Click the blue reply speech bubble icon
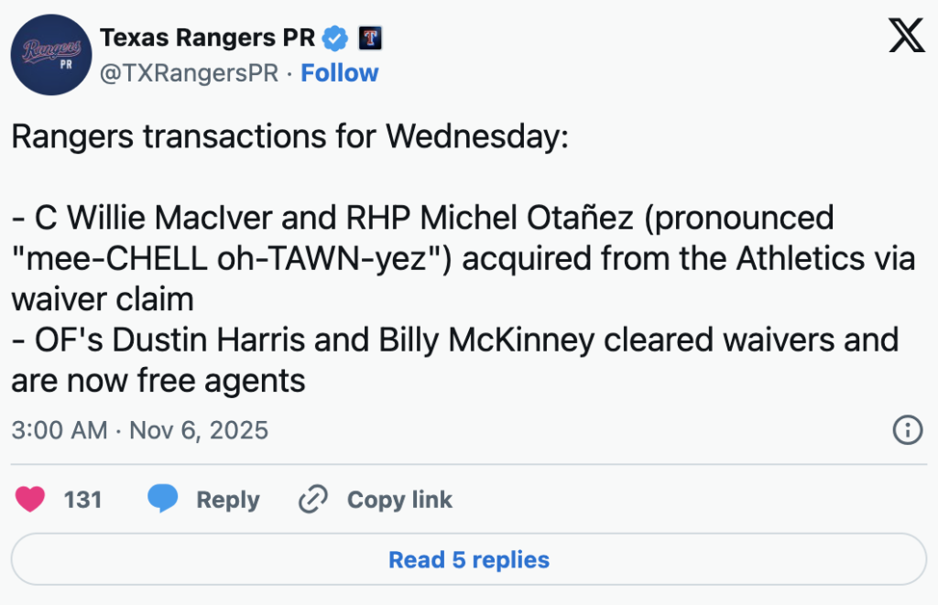This screenshot has height=605, width=938. pyautogui.click(x=163, y=500)
